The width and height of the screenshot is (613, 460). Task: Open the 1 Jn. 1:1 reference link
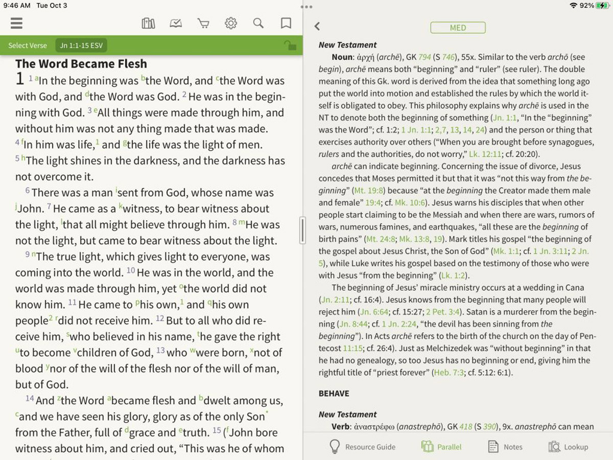[x=416, y=130]
